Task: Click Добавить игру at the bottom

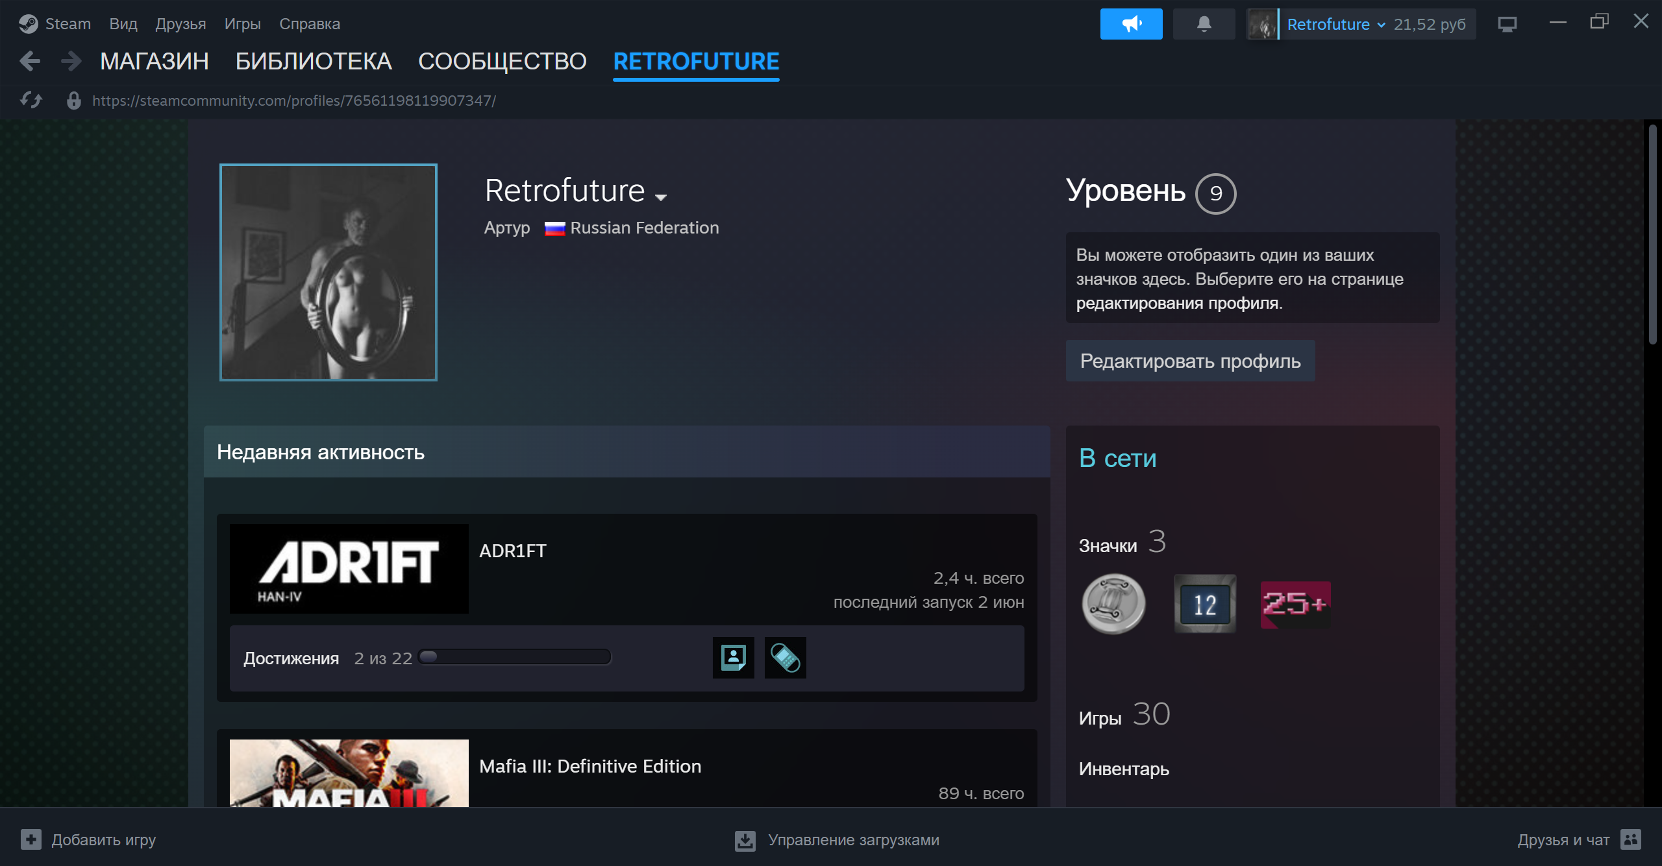Action: click(104, 840)
